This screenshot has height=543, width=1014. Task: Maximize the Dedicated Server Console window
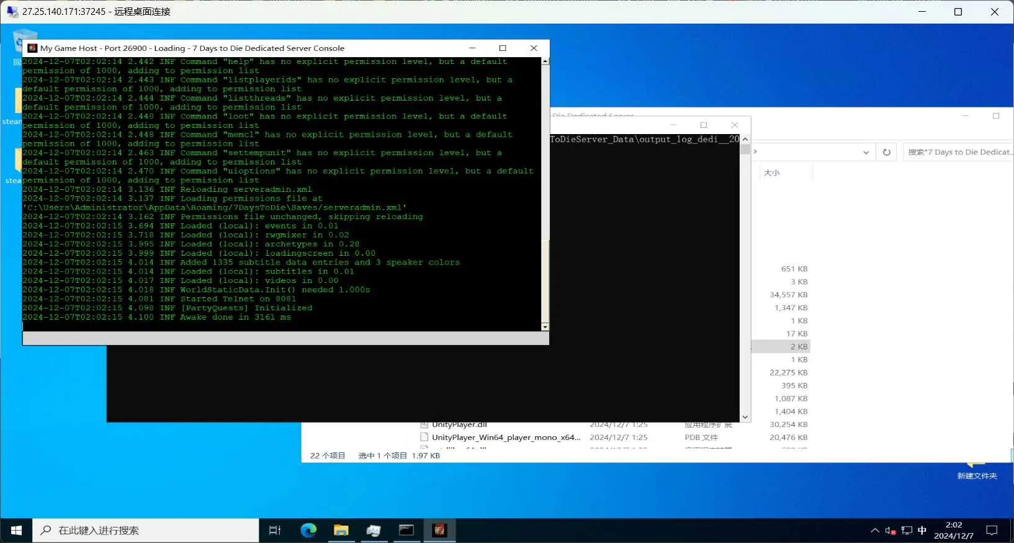coord(503,48)
